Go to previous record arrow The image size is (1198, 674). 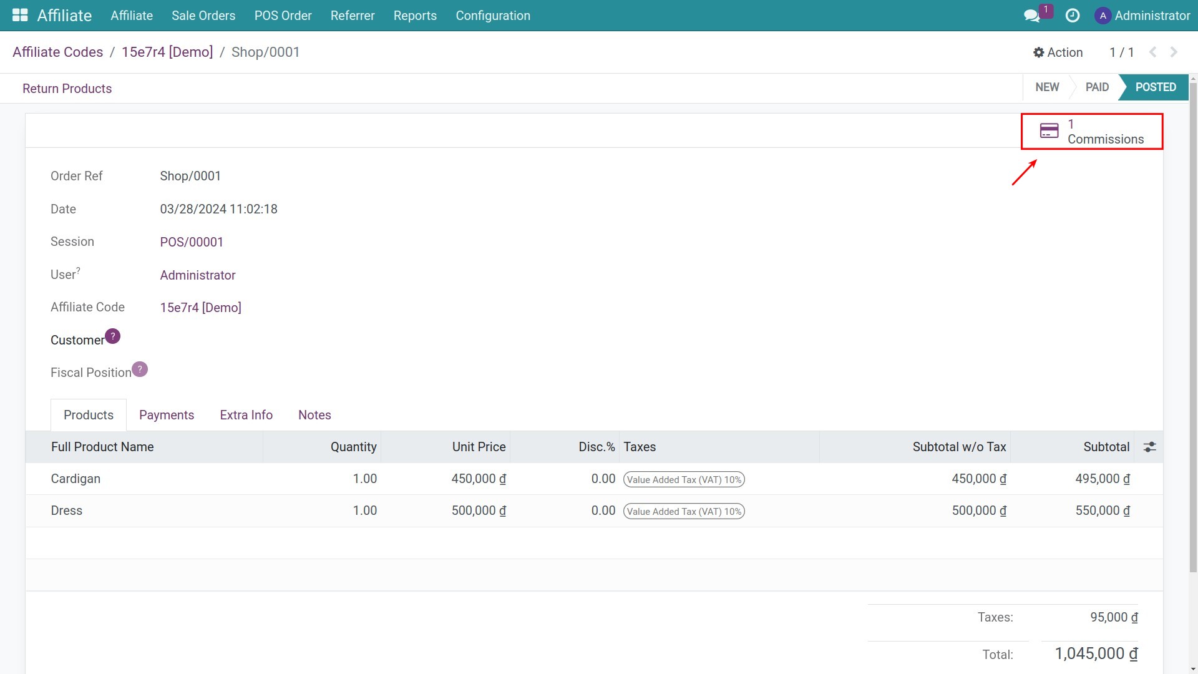point(1153,52)
